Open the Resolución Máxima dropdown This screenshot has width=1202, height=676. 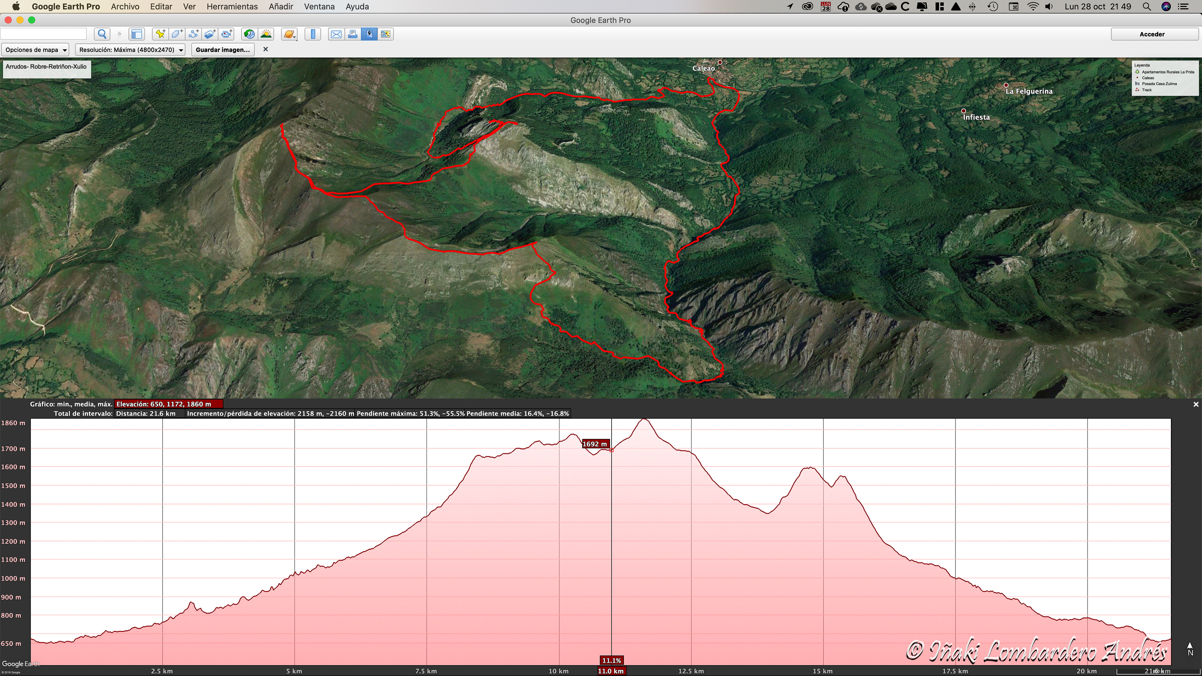click(x=130, y=49)
